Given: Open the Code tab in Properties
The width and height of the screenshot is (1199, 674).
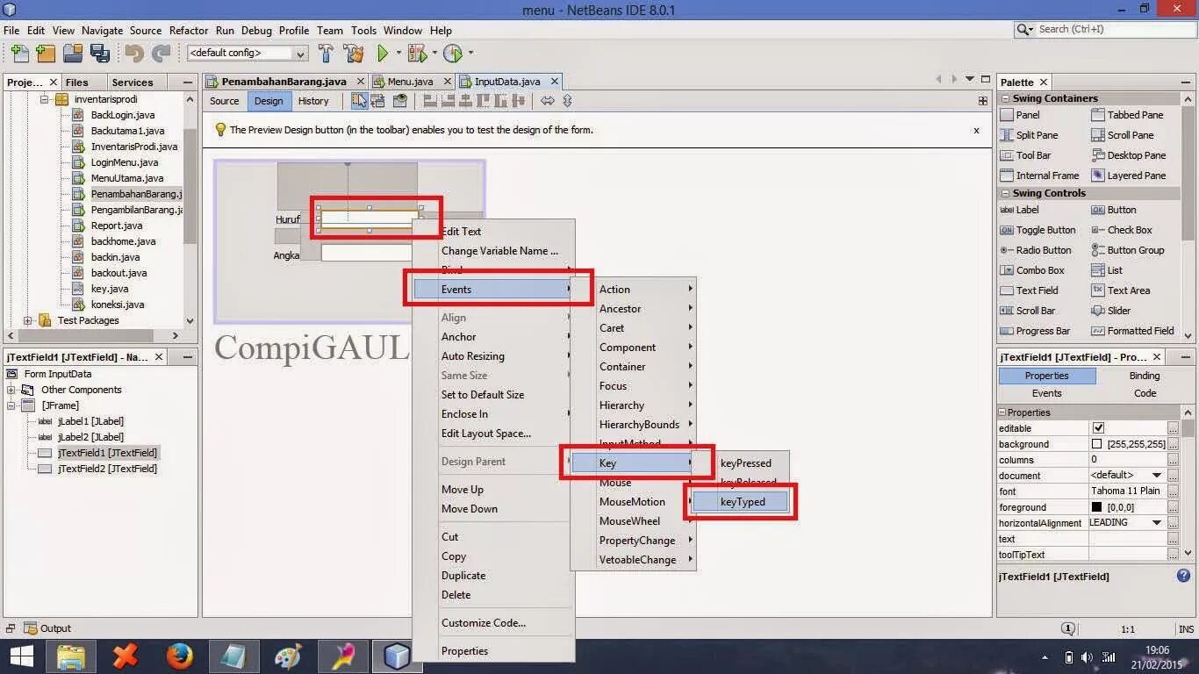Looking at the screenshot, I should click(x=1145, y=393).
